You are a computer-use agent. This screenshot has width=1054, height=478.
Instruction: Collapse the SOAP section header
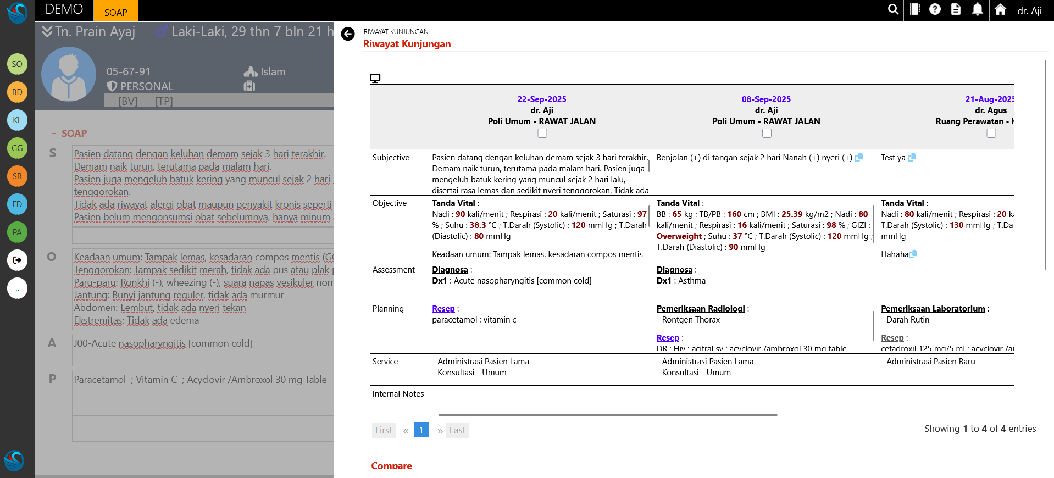(x=54, y=134)
